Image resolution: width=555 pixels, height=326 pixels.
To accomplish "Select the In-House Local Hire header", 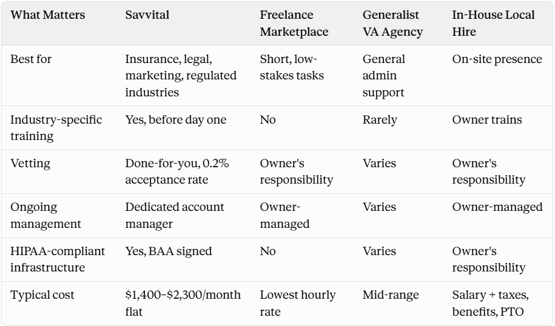I will tap(493, 24).
